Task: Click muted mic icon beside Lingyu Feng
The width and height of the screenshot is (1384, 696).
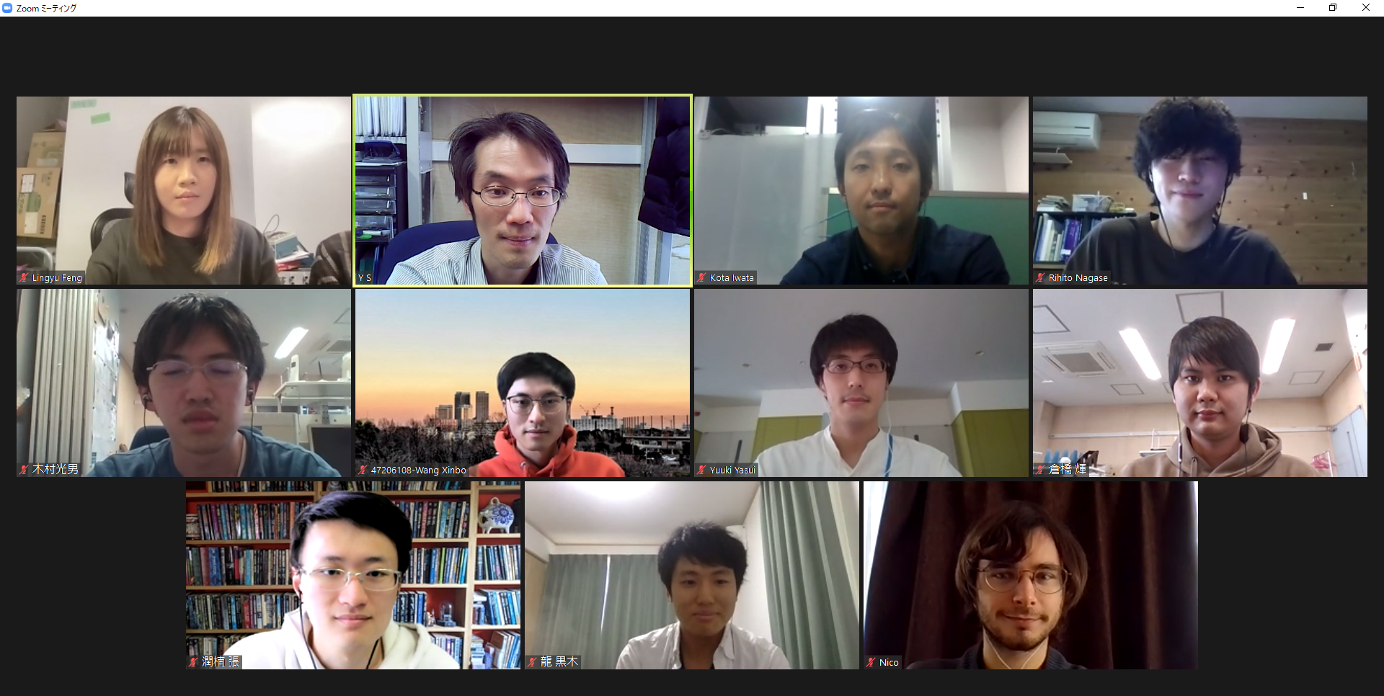Action: 25,277
